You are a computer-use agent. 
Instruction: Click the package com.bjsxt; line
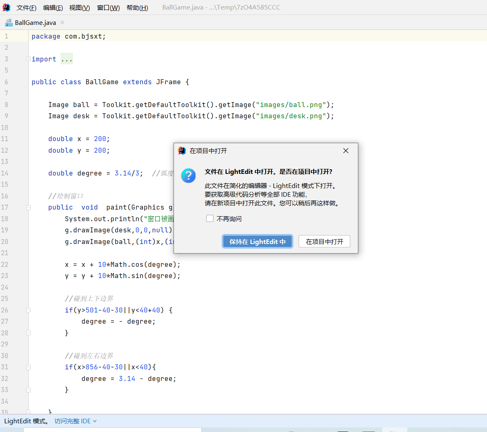[x=69, y=36]
